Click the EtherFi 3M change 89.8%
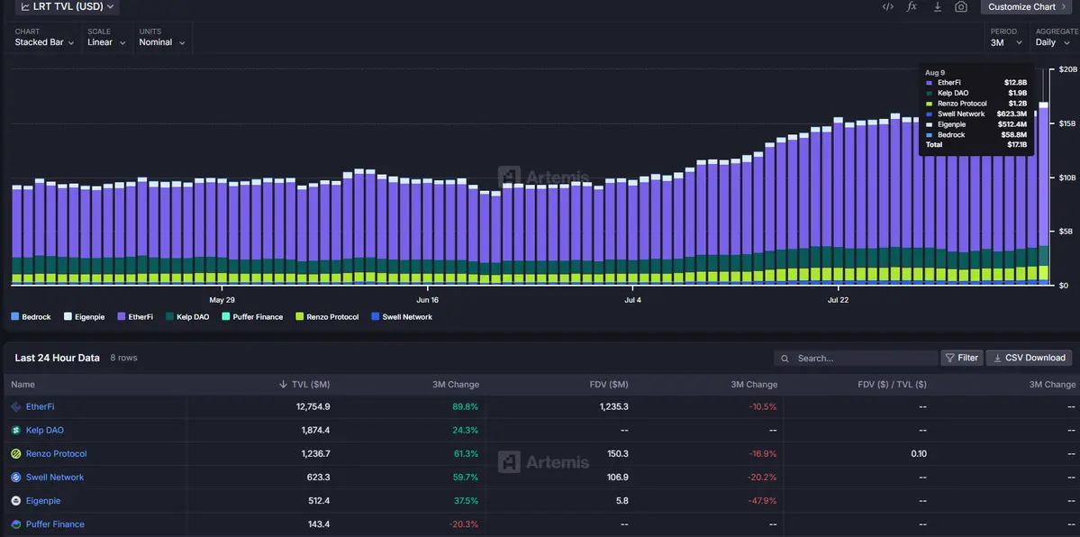1080x537 pixels. (465, 406)
